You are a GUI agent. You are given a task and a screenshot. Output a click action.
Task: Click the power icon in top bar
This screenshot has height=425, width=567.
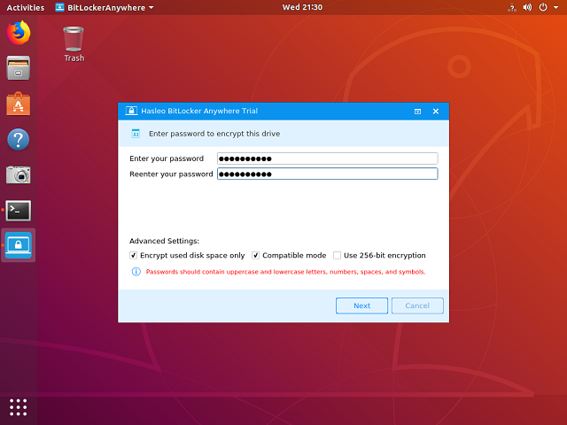point(543,7)
